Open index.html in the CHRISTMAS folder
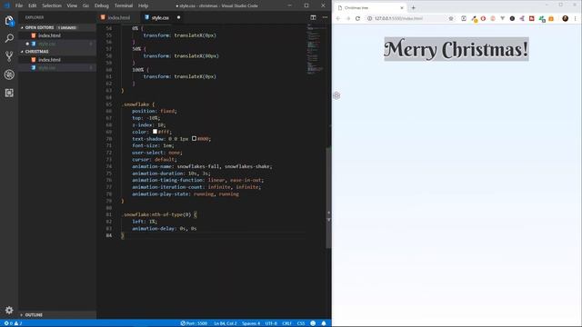This screenshot has width=582, height=327. click(57, 60)
